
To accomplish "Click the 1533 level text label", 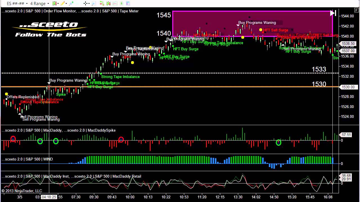I will 319,69.
